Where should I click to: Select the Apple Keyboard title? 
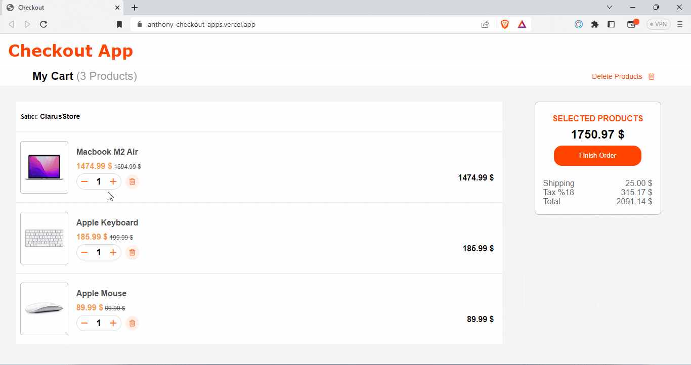click(x=107, y=222)
